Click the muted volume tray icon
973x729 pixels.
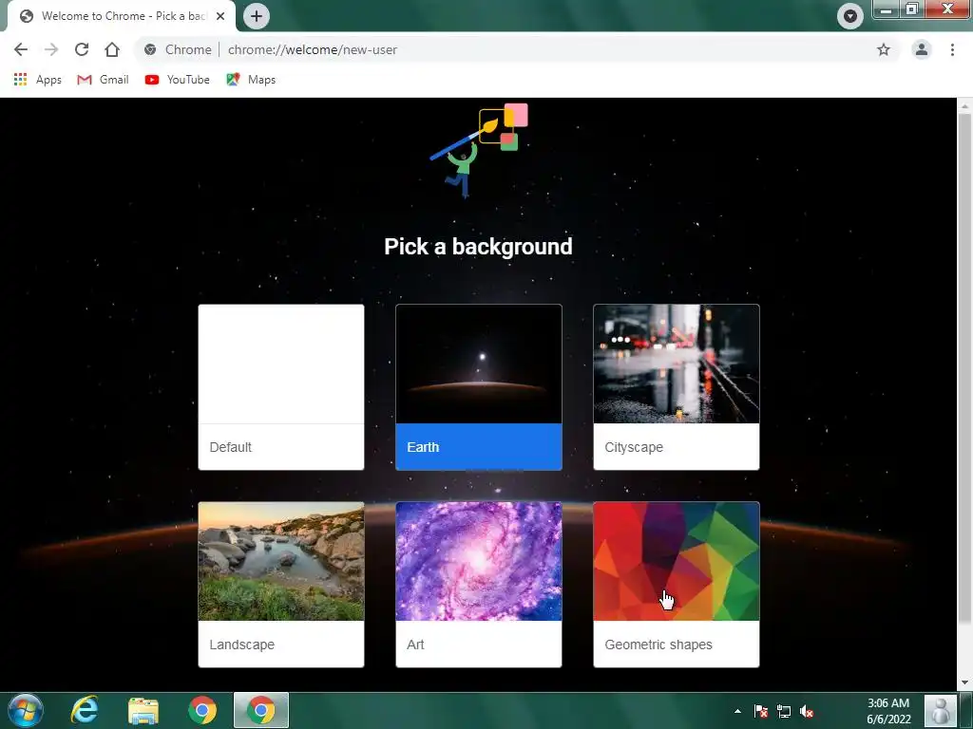807,711
